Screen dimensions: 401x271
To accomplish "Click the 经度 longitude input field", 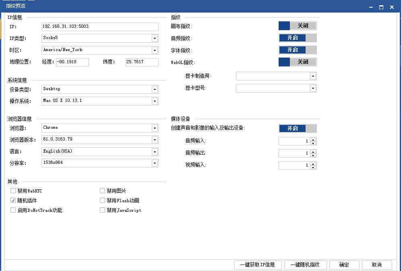I will click(72, 62).
